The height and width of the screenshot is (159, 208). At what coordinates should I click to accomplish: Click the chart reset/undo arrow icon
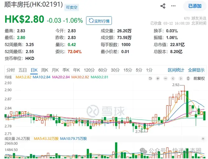pos(150,79)
